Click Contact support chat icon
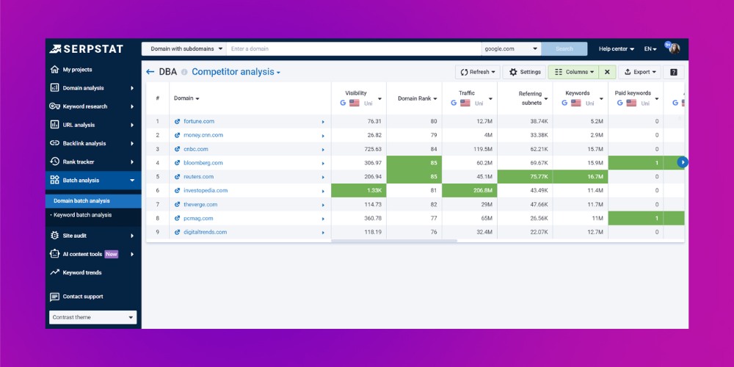The width and height of the screenshot is (734, 367). coord(55,297)
